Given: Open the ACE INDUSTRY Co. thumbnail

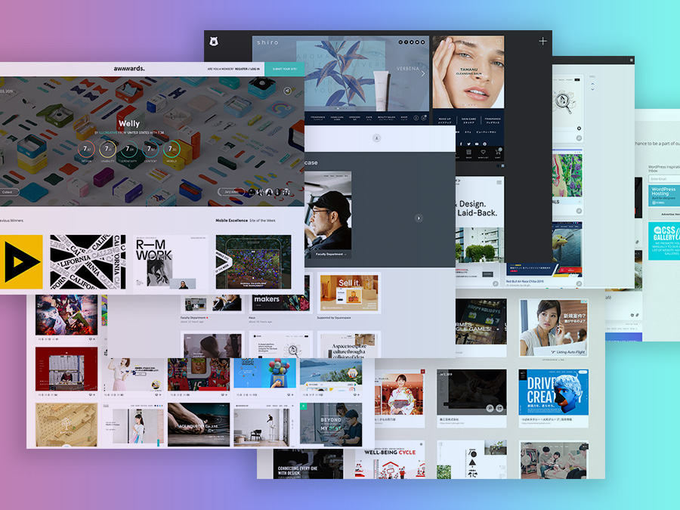Looking at the screenshot, I should (199, 425).
